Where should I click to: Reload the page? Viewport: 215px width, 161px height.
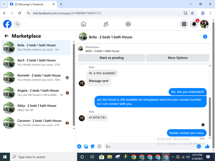coord(19,13)
